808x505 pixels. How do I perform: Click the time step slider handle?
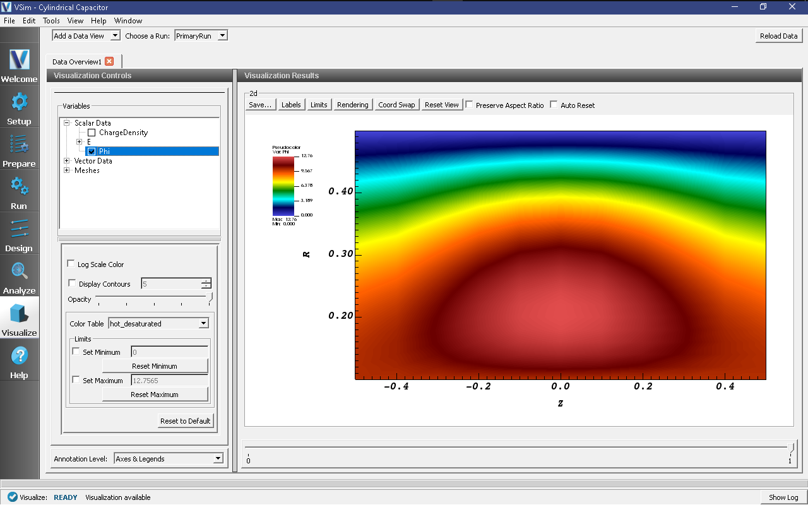pyautogui.click(x=792, y=448)
